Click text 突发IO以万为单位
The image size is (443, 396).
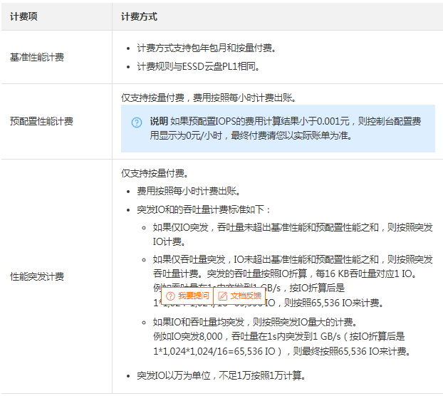(x=174, y=375)
